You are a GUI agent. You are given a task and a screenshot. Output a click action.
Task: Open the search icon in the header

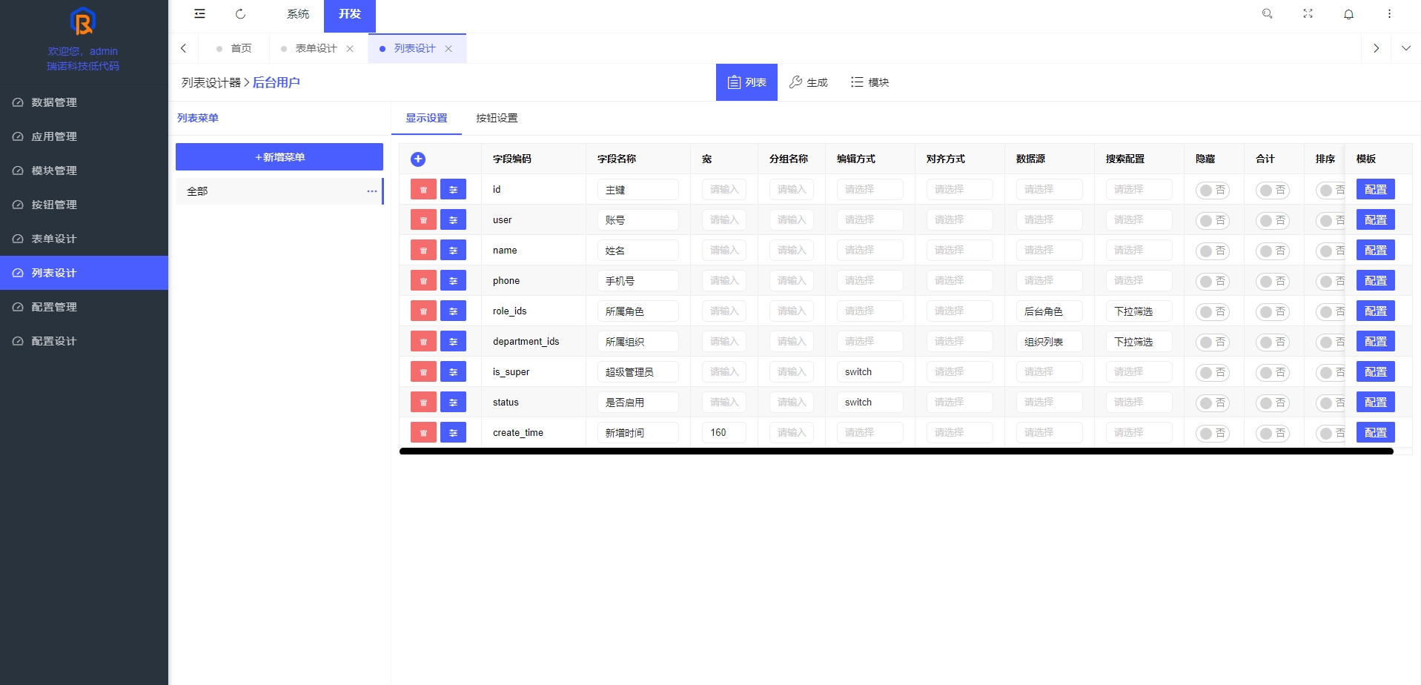click(x=1268, y=14)
